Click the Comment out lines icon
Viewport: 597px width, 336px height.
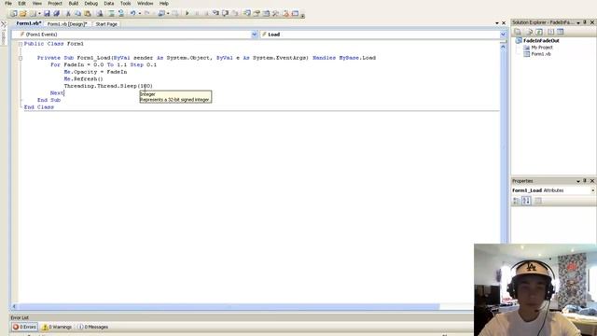pos(112,14)
